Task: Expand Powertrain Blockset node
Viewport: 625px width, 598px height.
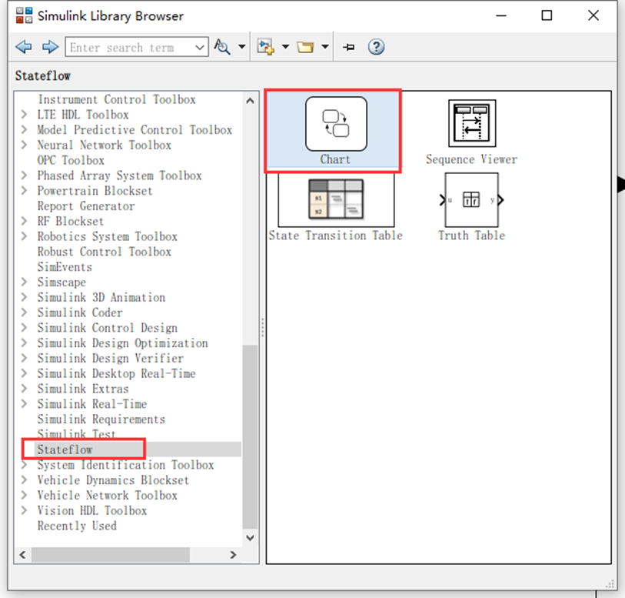Action: (x=25, y=191)
